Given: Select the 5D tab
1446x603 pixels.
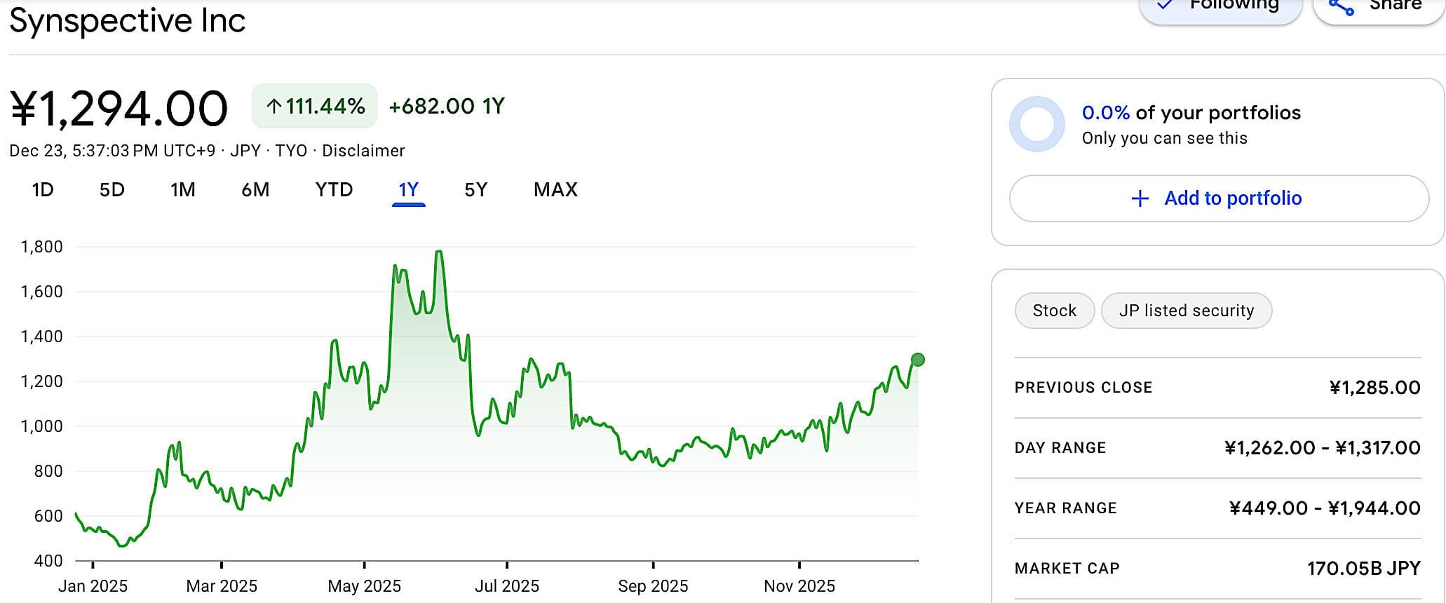Looking at the screenshot, I should pos(112,189).
